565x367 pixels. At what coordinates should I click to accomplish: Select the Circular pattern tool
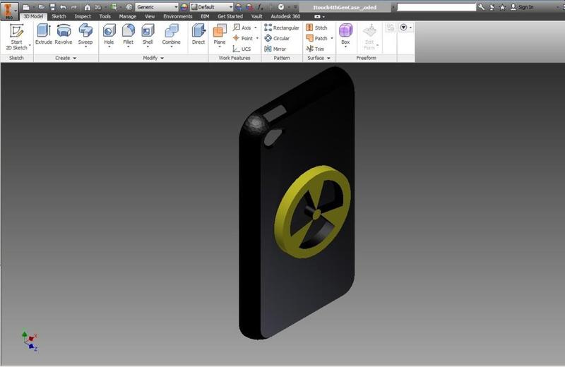coord(277,38)
